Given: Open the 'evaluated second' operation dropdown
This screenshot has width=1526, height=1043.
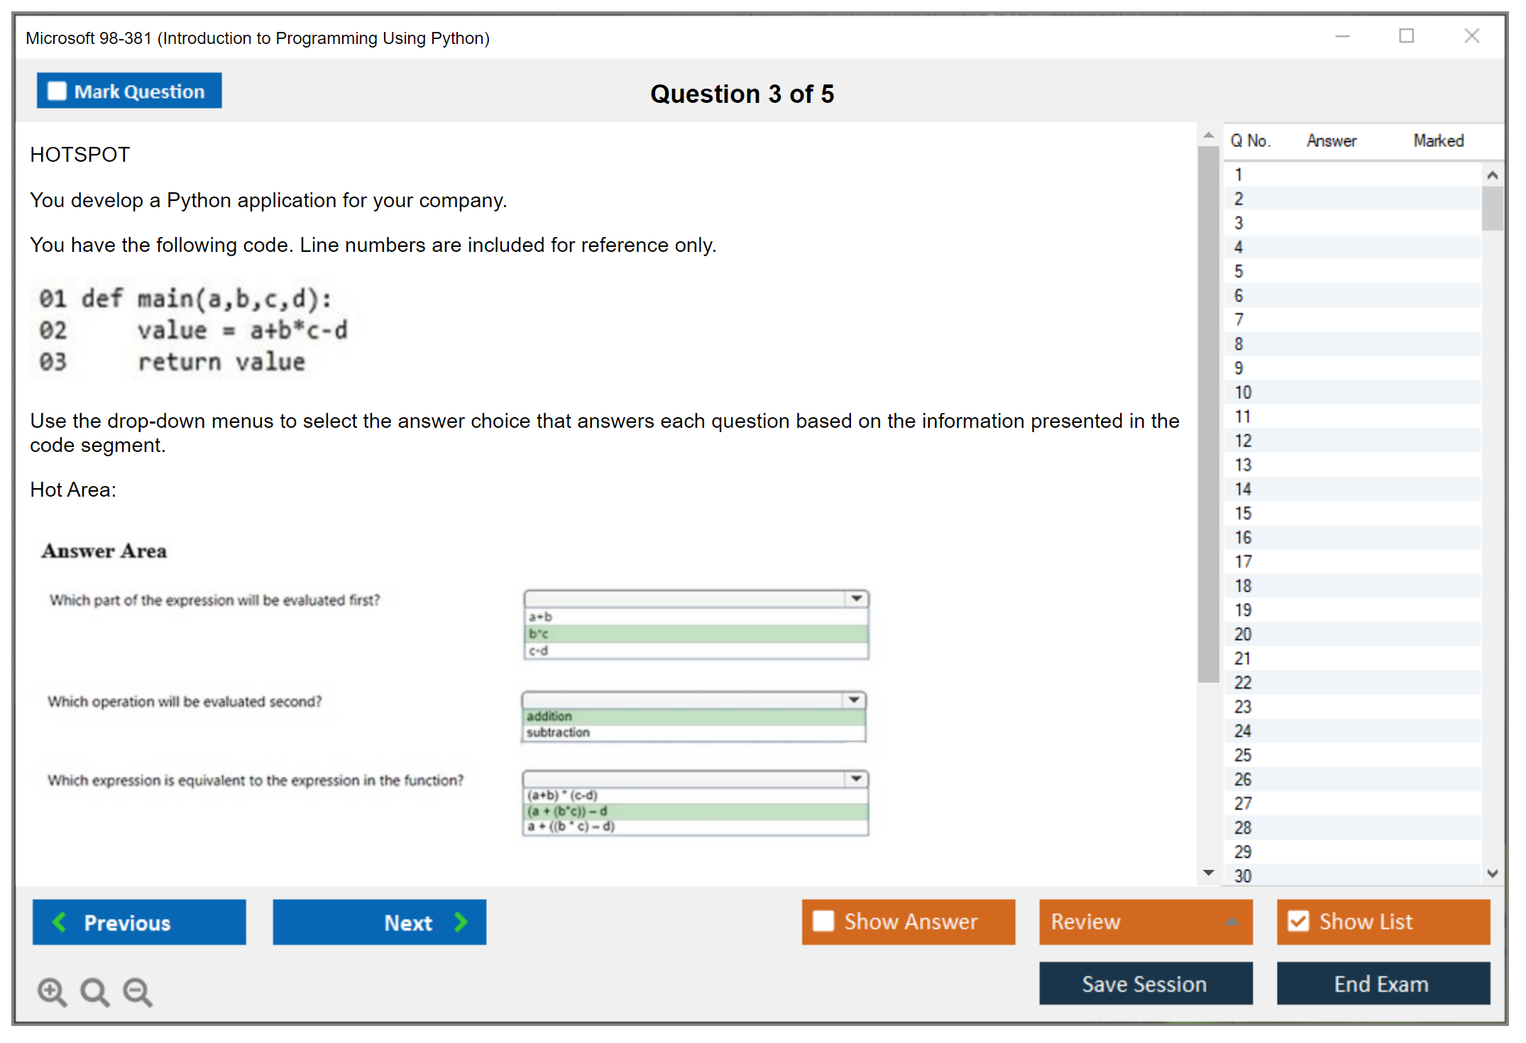Looking at the screenshot, I should [x=854, y=700].
